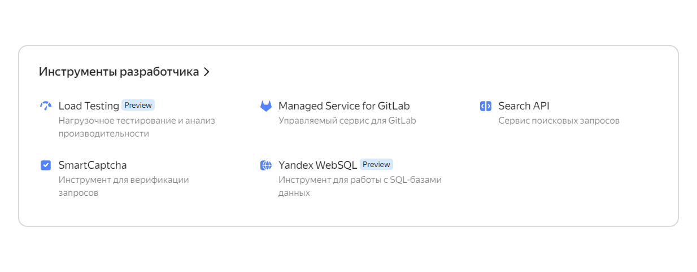
Task: Click the GitLab fox logo icon
Action: tap(265, 106)
